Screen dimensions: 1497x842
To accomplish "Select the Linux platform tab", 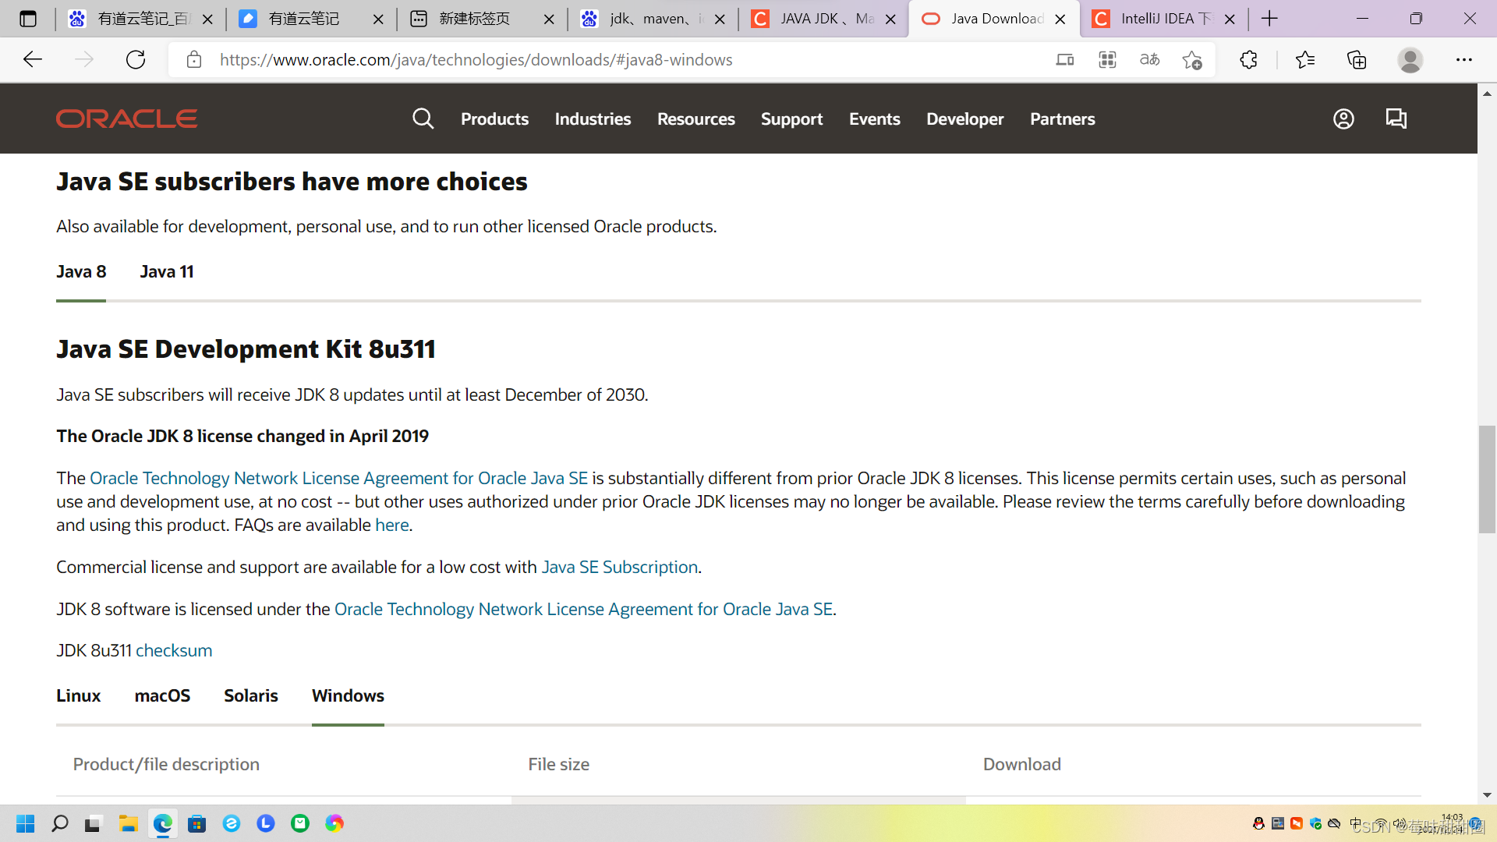I will [x=78, y=695].
